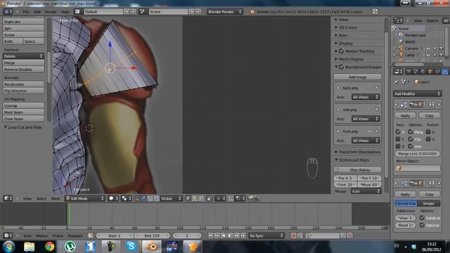
Task: Expand the Transform Orientations panel
Action: (359, 152)
